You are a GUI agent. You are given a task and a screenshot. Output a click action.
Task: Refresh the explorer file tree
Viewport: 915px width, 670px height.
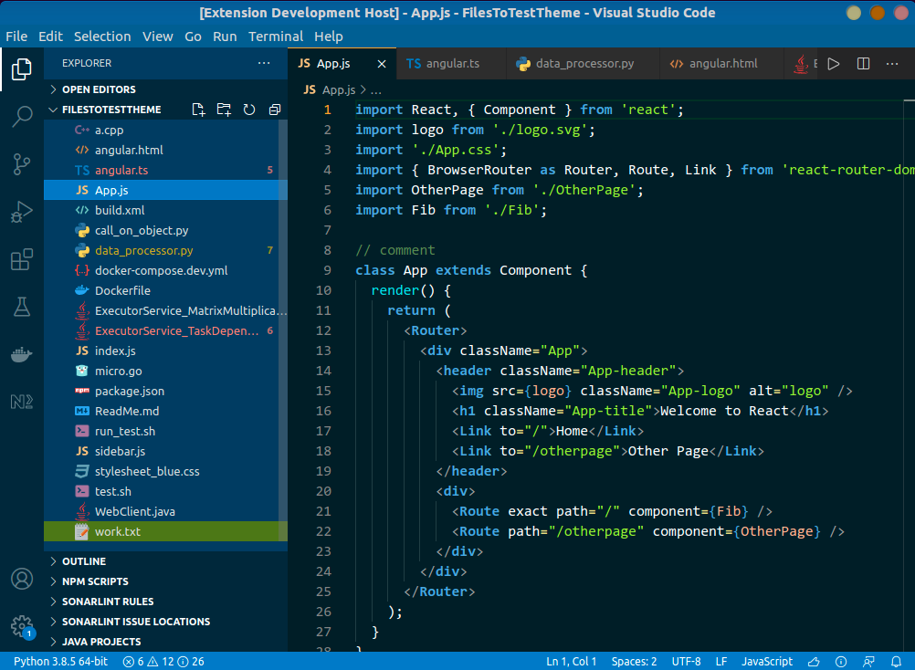tap(249, 110)
